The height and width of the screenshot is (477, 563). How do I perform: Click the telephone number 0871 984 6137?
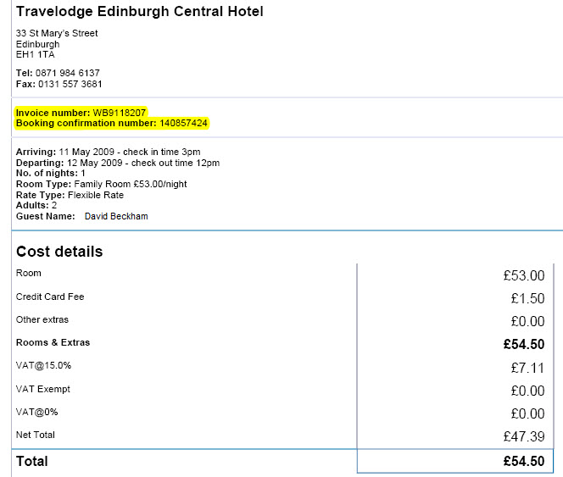pos(68,73)
